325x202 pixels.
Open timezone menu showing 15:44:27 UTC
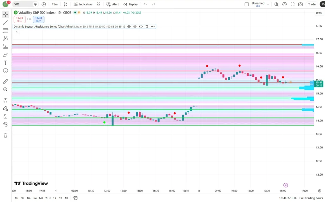click(x=288, y=198)
